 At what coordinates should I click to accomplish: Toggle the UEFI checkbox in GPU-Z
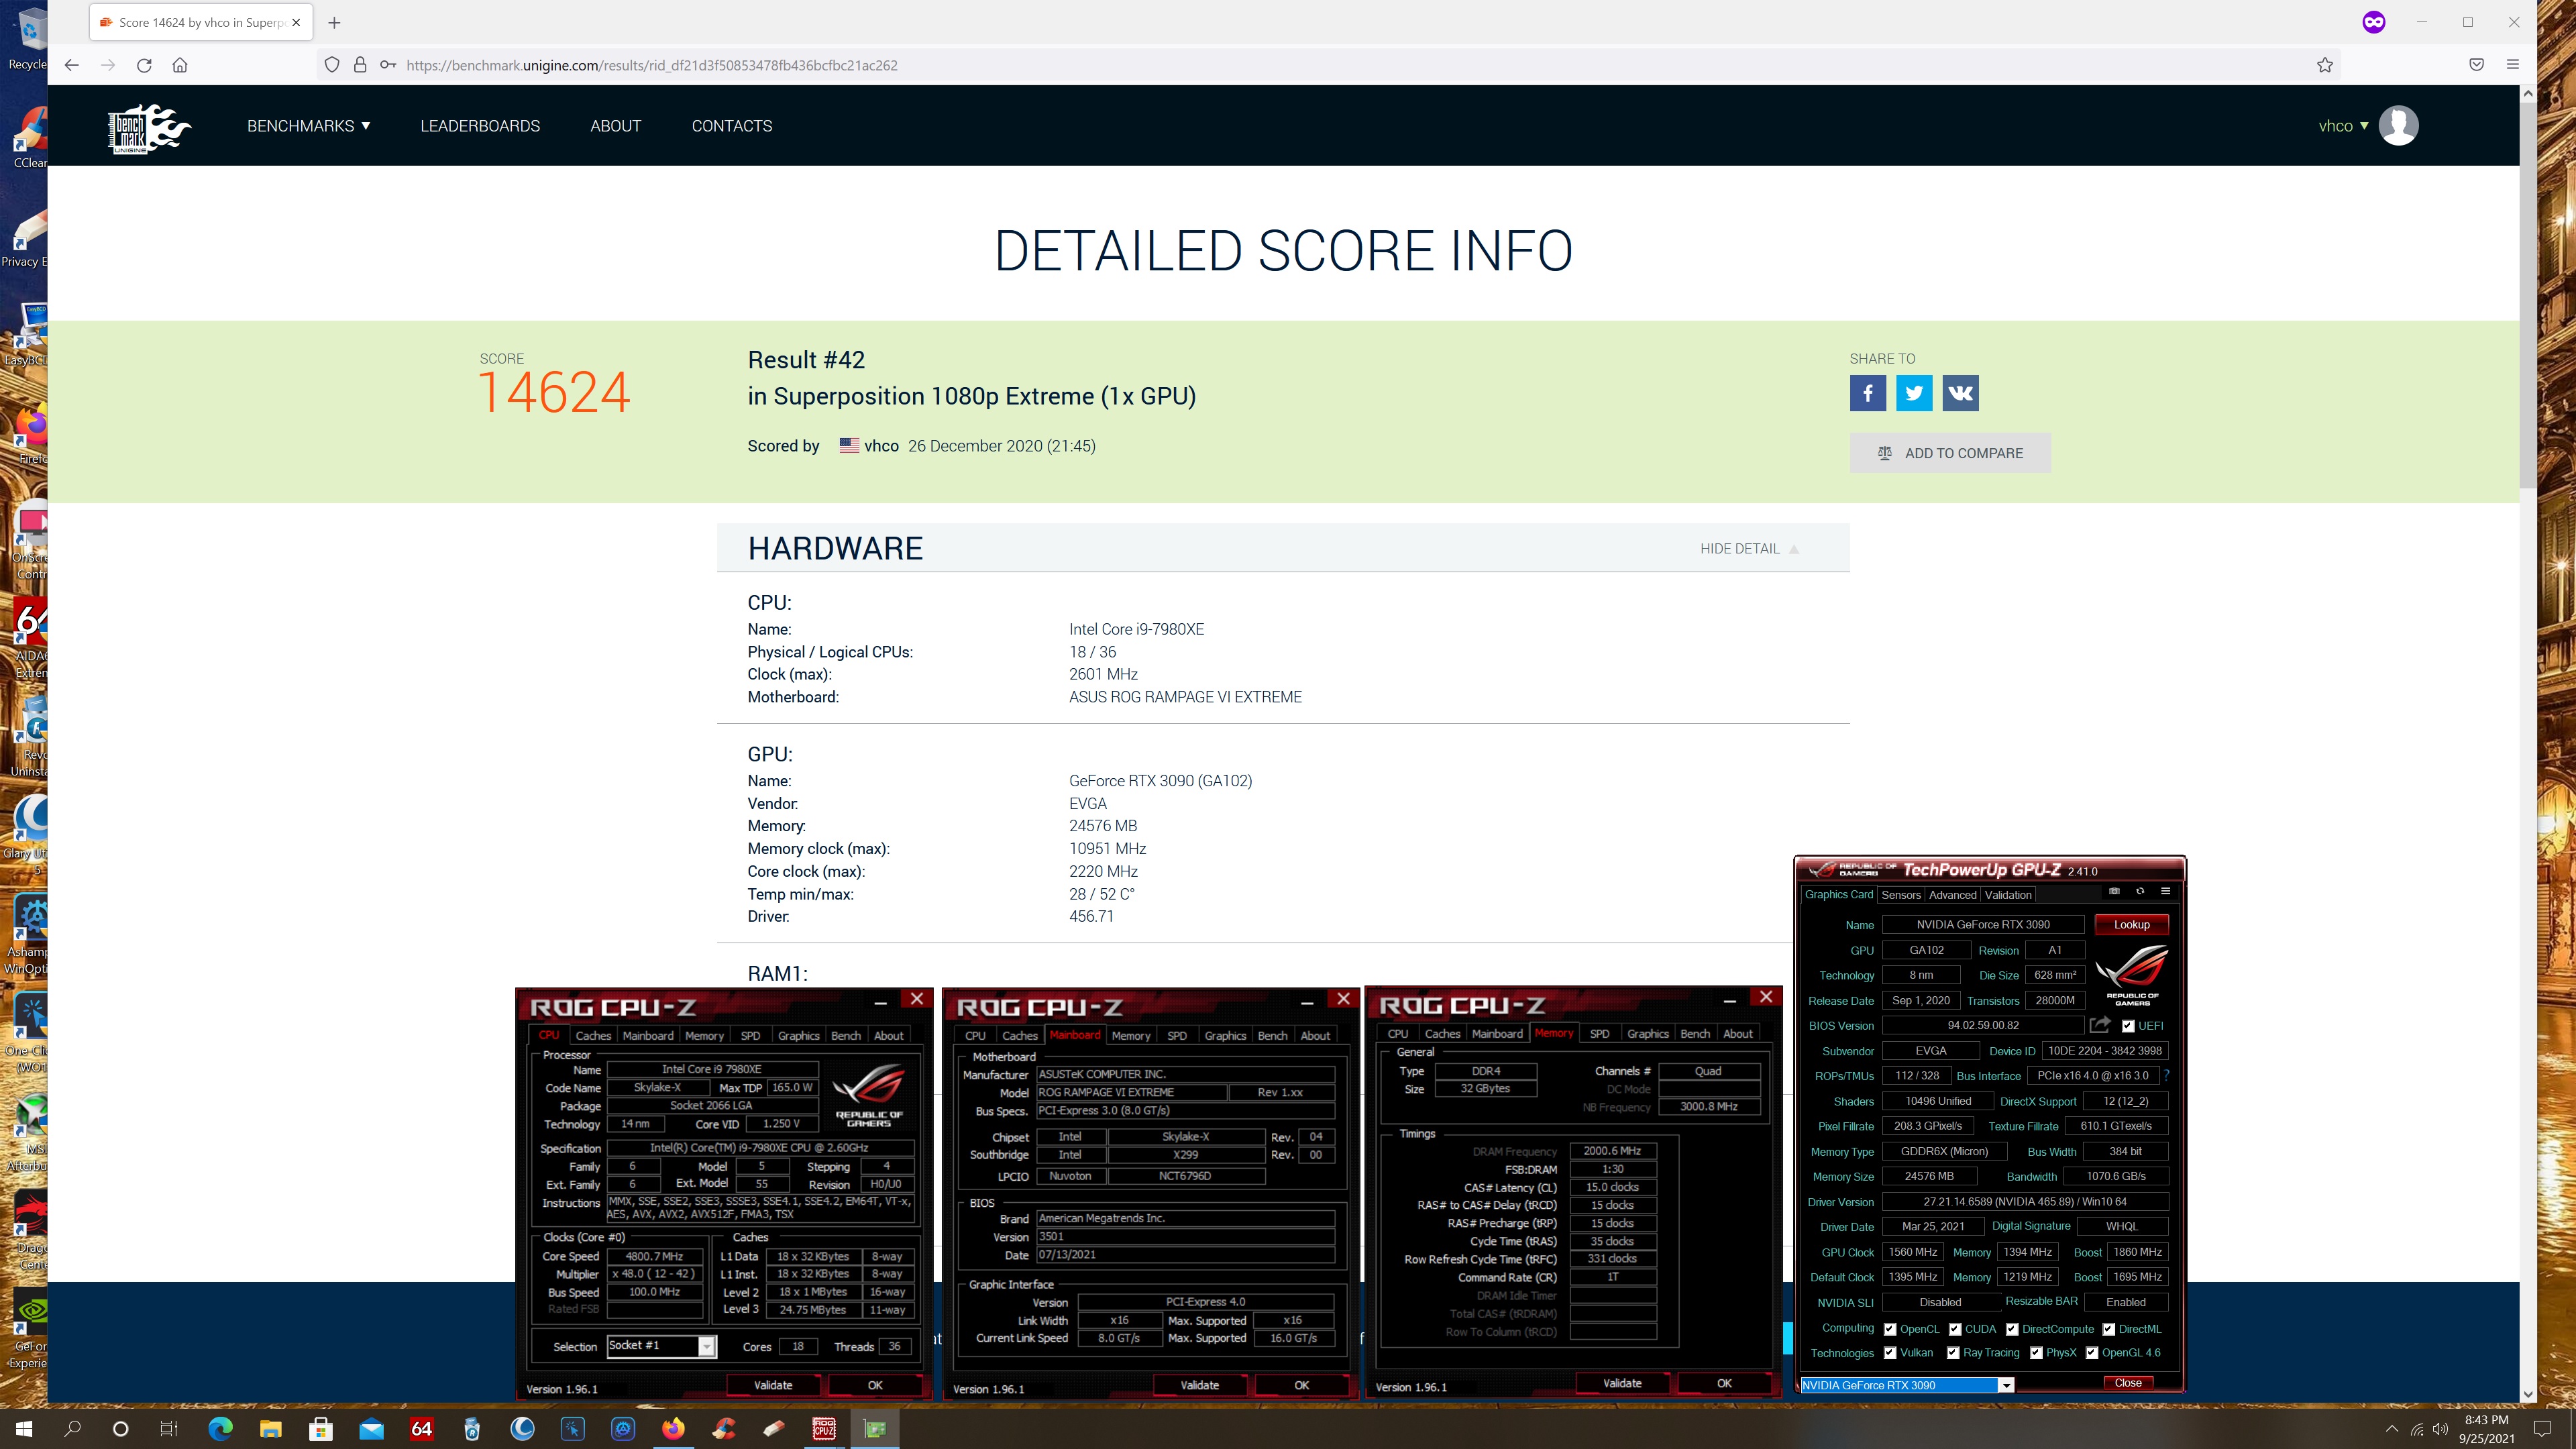pyautogui.click(x=2128, y=1026)
